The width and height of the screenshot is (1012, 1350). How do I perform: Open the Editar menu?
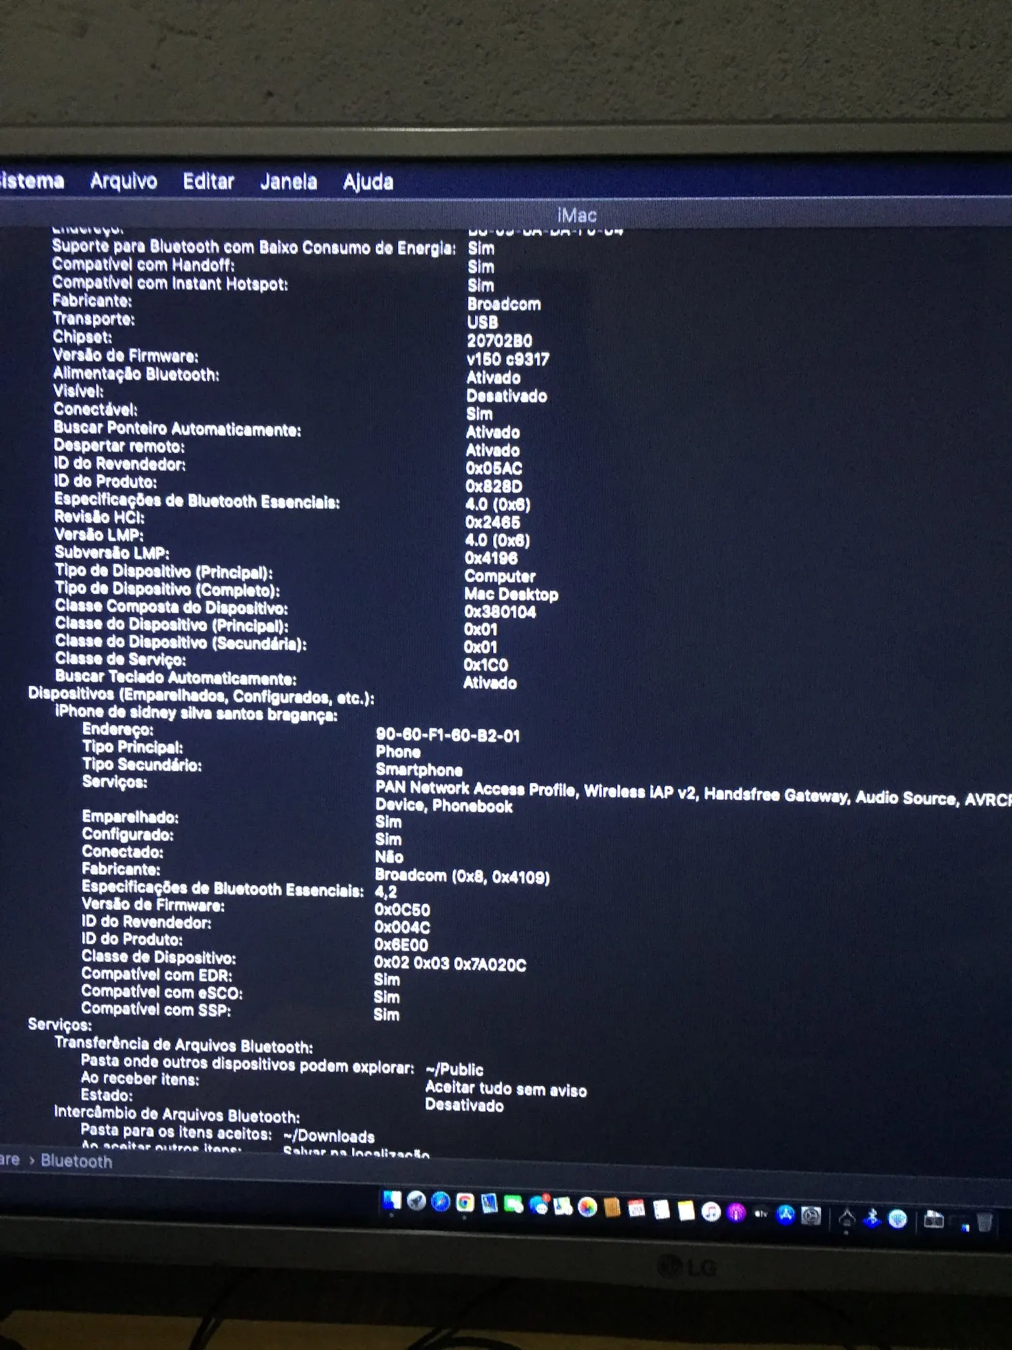tap(208, 182)
